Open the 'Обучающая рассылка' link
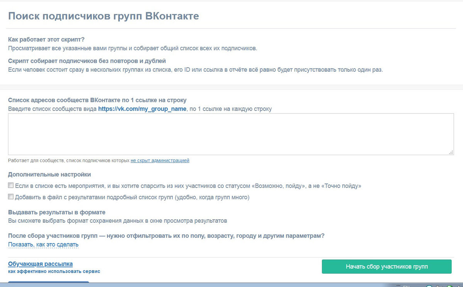Screen dimensions: 463x287 click(x=41, y=264)
